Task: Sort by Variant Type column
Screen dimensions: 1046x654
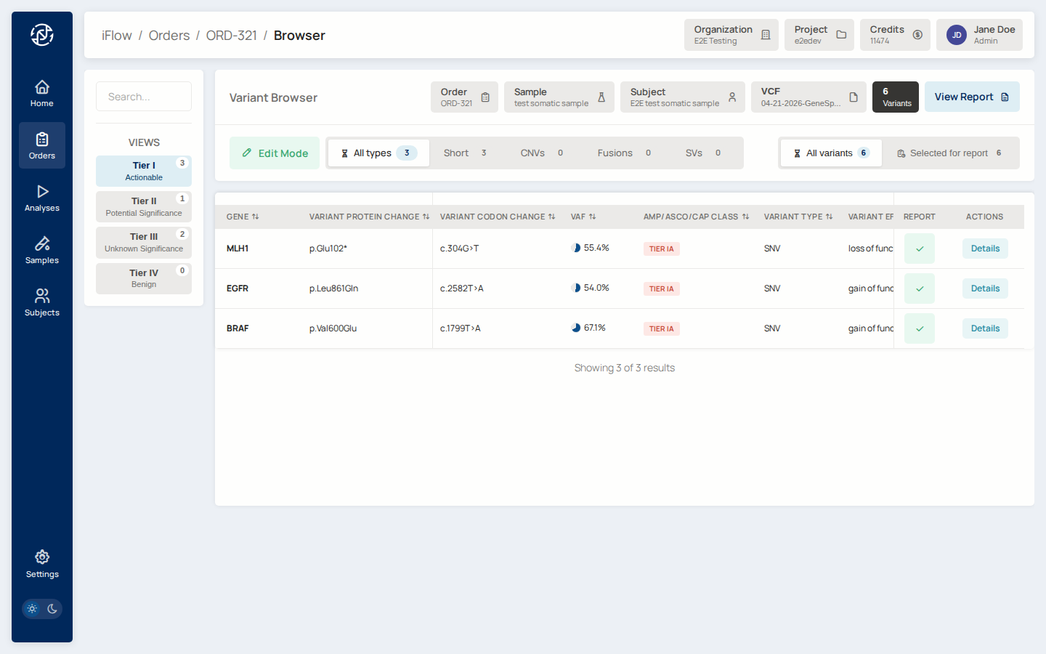Action: (x=798, y=217)
